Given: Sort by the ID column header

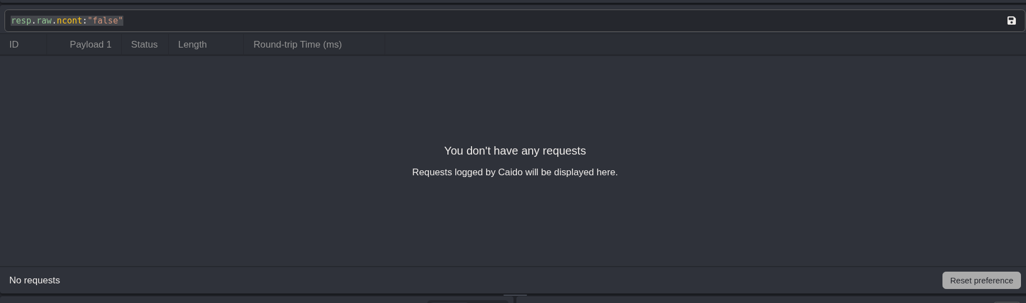Looking at the screenshot, I should [x=14, y=45].
